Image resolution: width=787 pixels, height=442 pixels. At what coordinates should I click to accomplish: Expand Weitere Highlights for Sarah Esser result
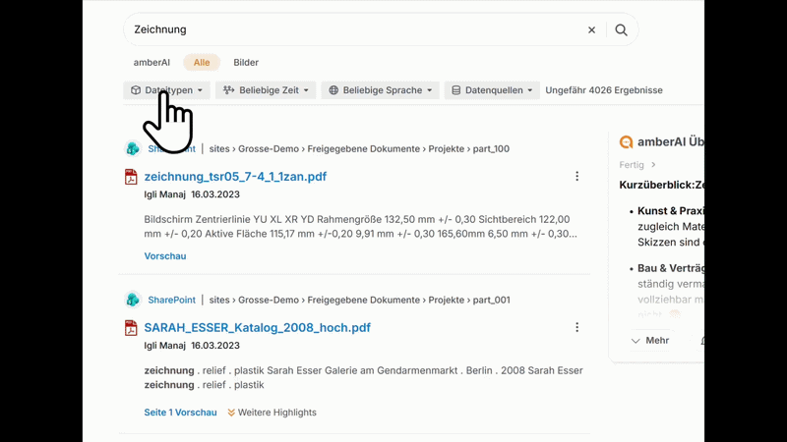[272, 413]
